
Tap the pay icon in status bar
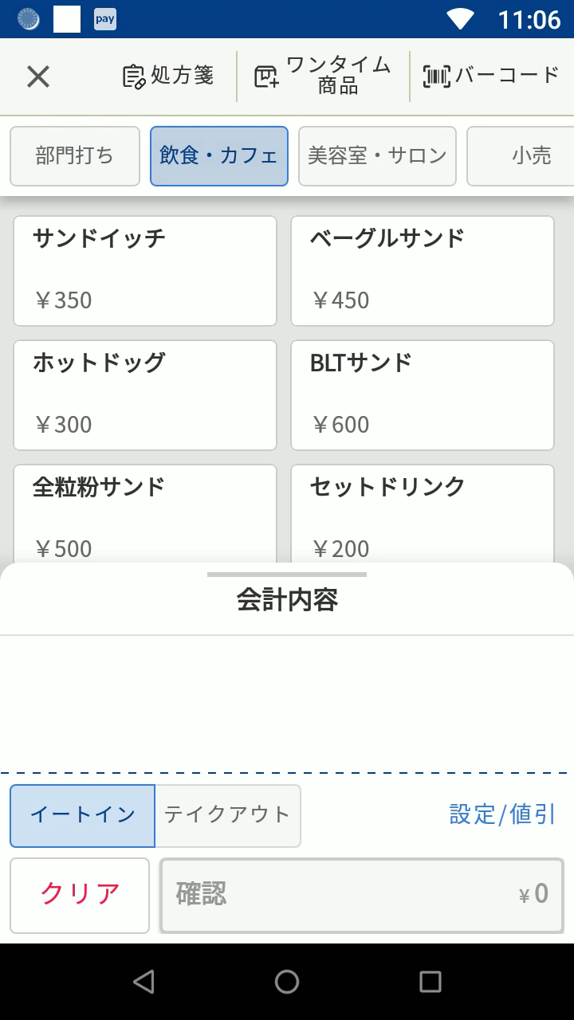click(105, 19)
